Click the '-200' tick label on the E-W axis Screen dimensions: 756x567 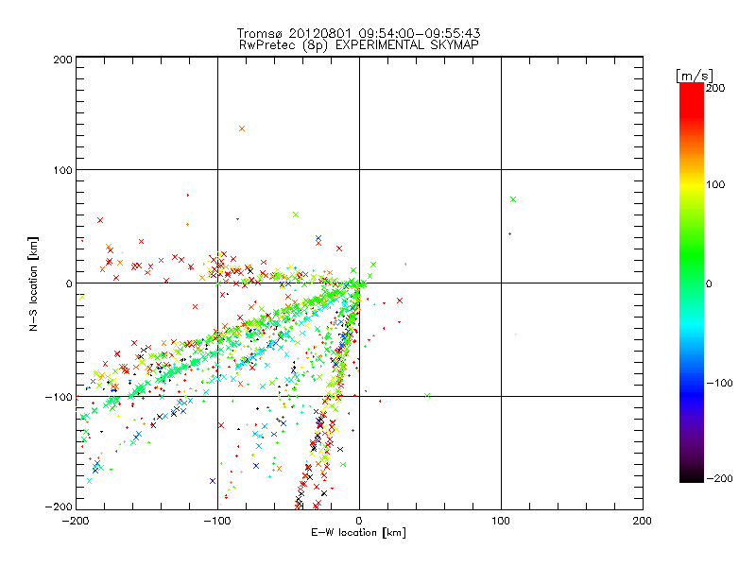point(76,521)
